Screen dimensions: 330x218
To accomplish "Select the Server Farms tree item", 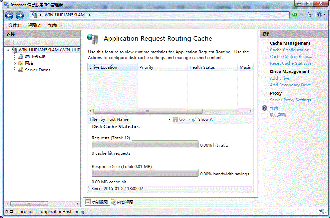I will pos(37,70).
